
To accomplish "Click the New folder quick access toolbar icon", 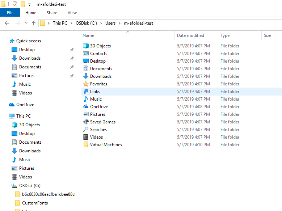I will point(23,4).
